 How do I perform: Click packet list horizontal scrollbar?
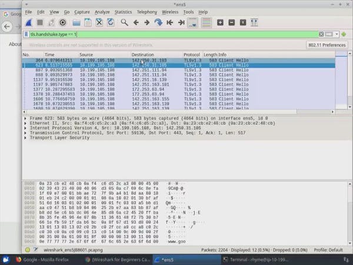click(x=179, y=112)
